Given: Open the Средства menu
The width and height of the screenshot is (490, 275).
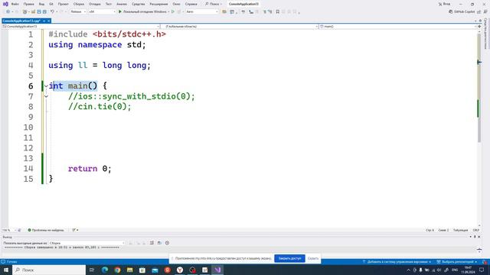Looking at the screenshot, I should pos(138,4).
